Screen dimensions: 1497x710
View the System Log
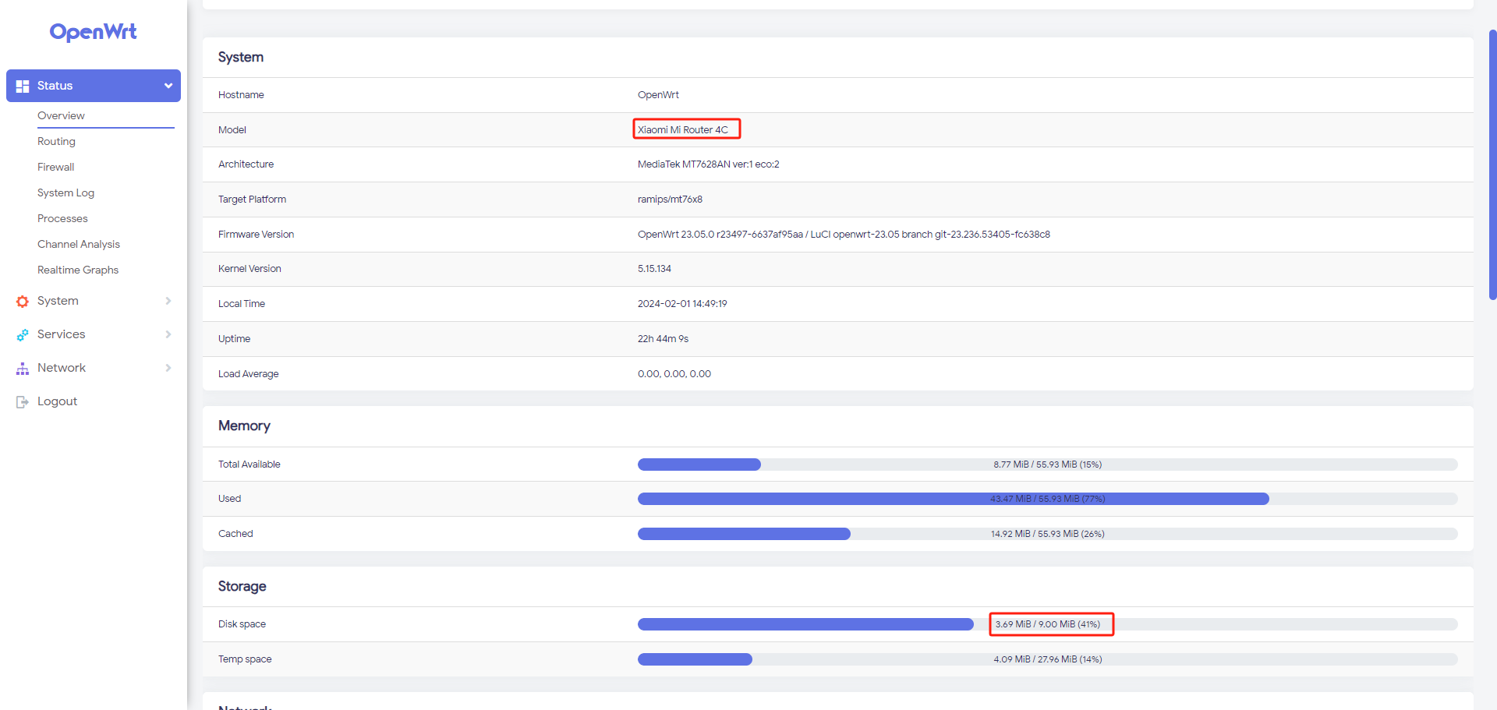pos(65,193)
